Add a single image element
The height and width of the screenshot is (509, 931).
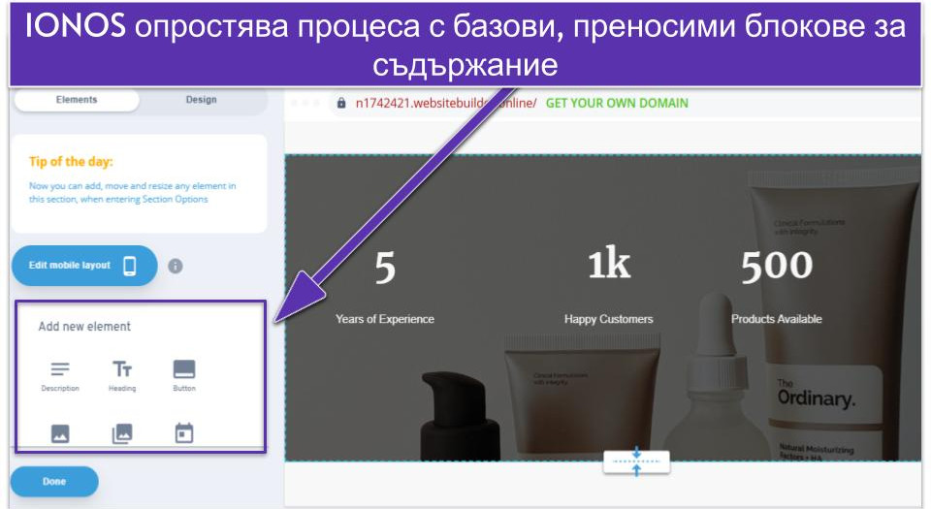60,433
